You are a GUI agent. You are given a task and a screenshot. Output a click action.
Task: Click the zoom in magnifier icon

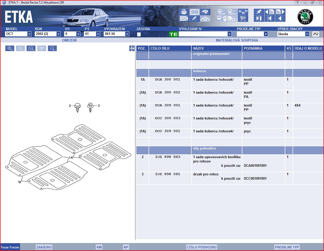[10, 48]
